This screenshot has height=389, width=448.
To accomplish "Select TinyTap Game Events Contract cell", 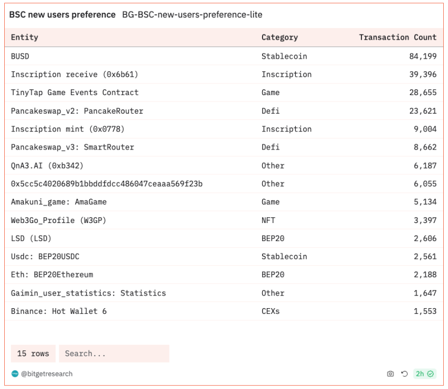I will pyautogui.click(x=75, y=92).
